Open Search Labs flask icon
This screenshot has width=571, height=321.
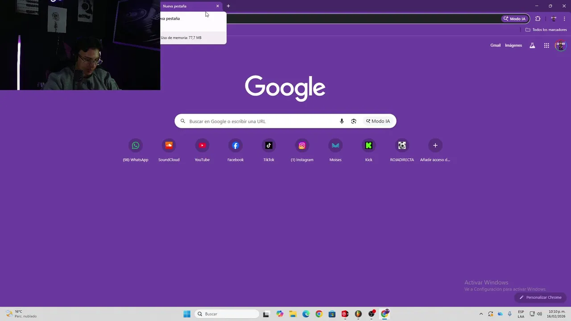point(532,45)
